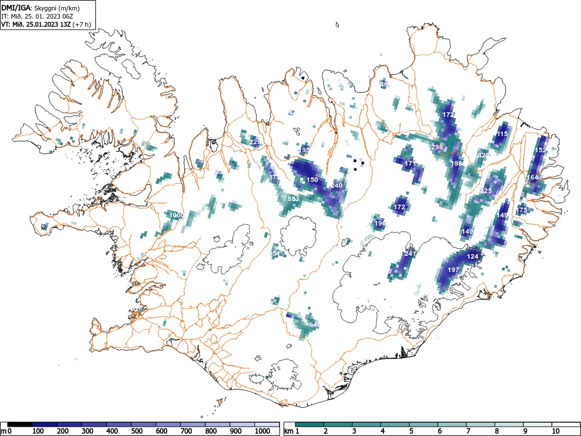Click the 10 label in the km legend
This screenshot has width=581, height=436.
tap(555, 431)
